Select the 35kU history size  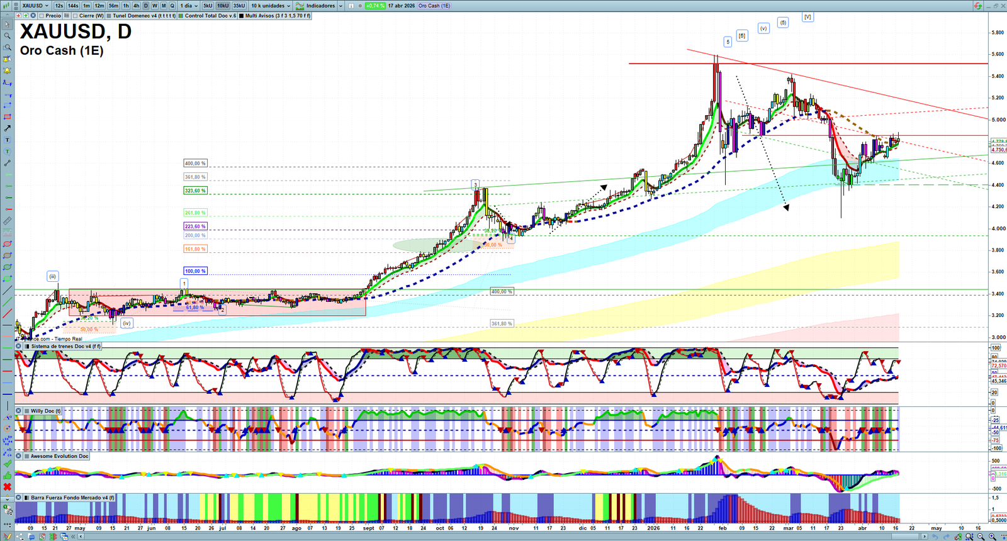(239, 6)
